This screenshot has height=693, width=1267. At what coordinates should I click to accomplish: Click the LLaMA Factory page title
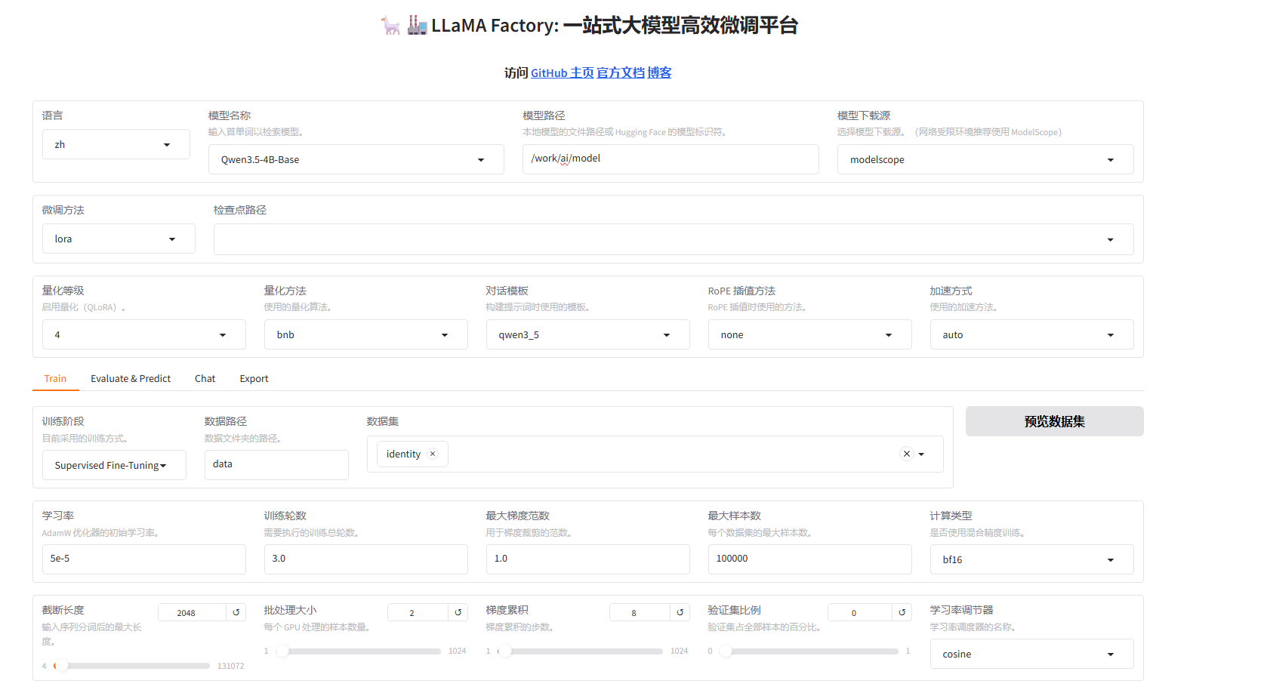589,26
